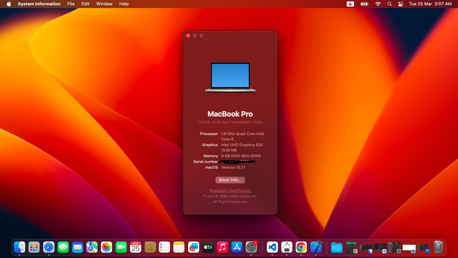Open Contacts app in Dock
The height and width of the screenshot is (258, 458).
tap(150, 247)
